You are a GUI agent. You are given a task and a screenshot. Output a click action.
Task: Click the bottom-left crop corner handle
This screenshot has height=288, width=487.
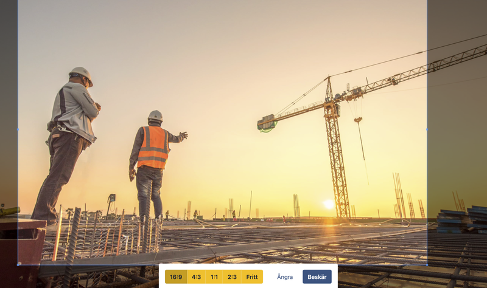click(18, 265)
